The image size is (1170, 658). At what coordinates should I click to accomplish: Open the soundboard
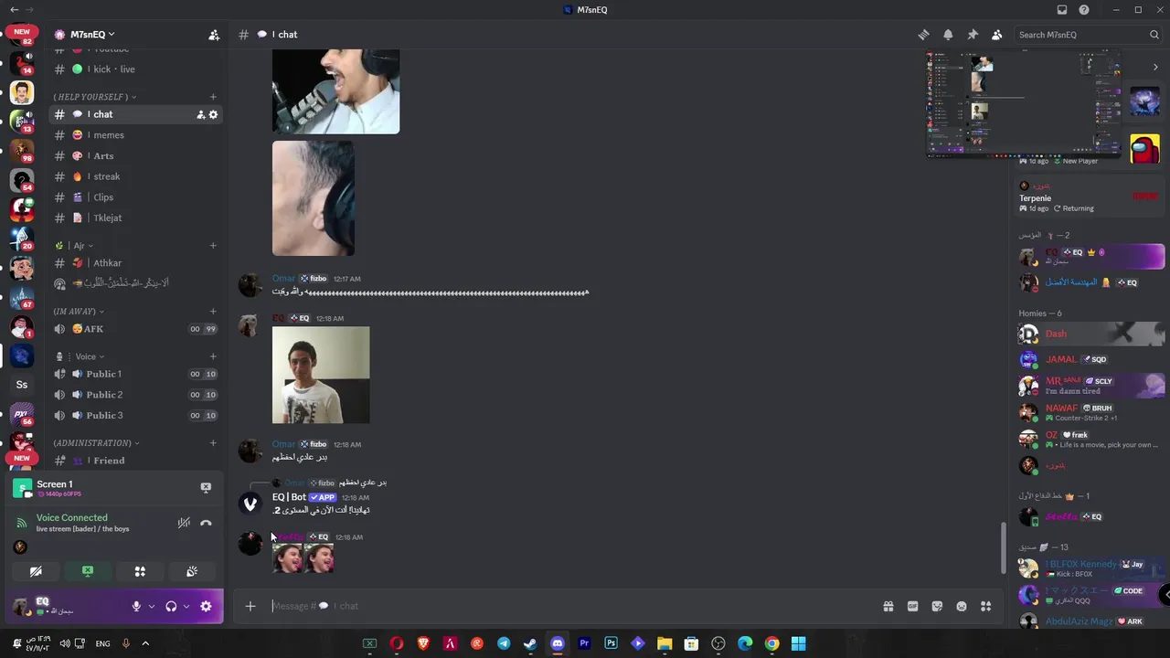tap(192, 571)
